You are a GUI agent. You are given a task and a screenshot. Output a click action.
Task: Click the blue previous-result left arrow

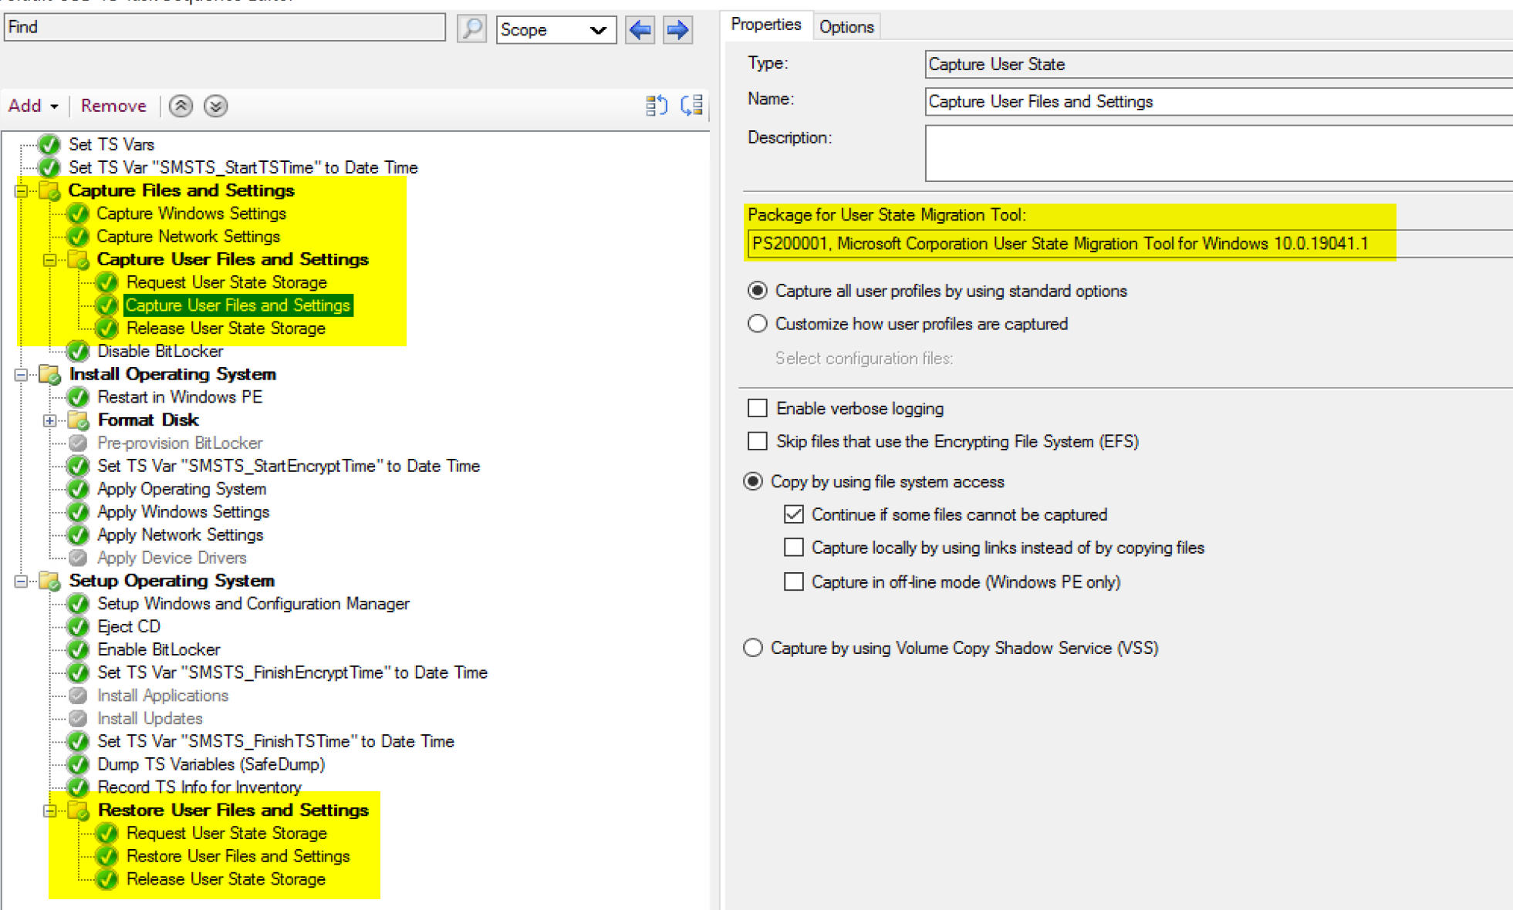tap(640, 29)
